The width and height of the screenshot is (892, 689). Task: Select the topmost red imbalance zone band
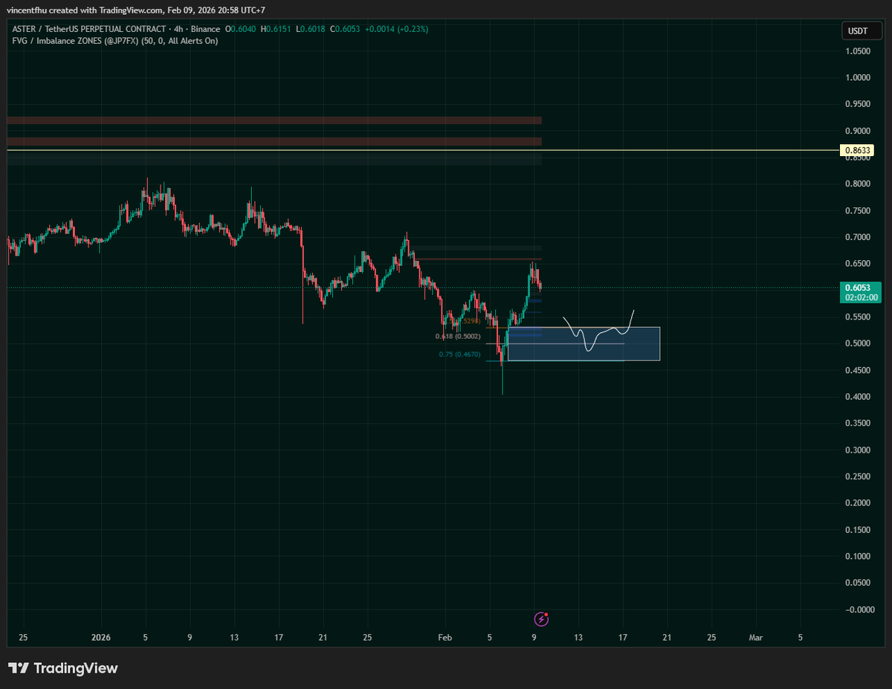point(274,120)
